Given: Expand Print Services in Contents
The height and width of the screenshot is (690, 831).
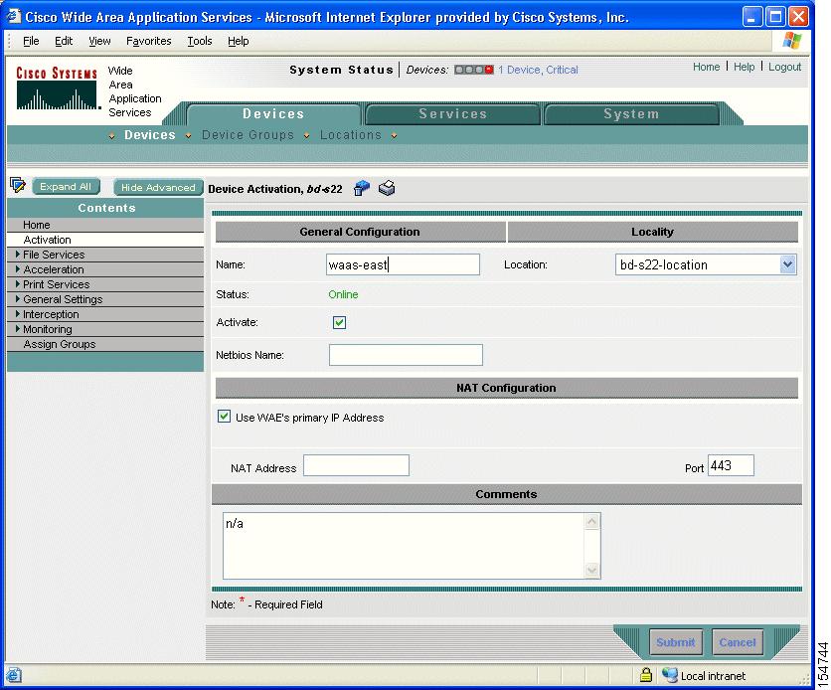Looking at the screenshot, I should [18, 284].
